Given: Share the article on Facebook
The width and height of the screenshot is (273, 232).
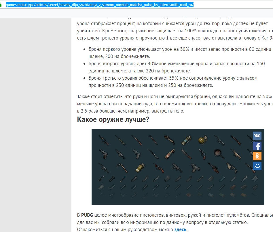Looking at the screenshot, I should (257, 146).
